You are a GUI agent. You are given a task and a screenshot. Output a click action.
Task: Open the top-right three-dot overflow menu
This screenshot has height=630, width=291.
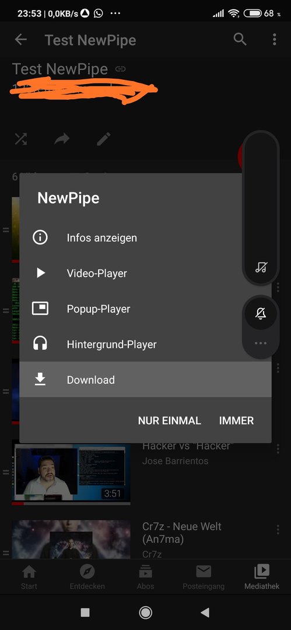[275, 40]
